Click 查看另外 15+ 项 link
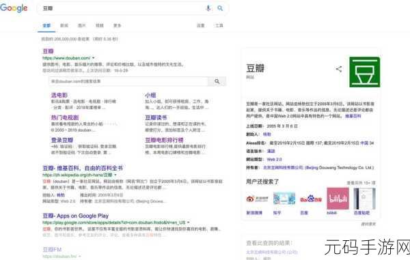The height and width of the screenshot is (260, 410). point(361,183)
